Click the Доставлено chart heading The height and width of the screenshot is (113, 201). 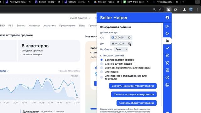pos(31,111)
